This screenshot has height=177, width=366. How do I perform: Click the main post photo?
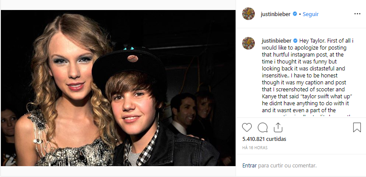tap(118, 88)
